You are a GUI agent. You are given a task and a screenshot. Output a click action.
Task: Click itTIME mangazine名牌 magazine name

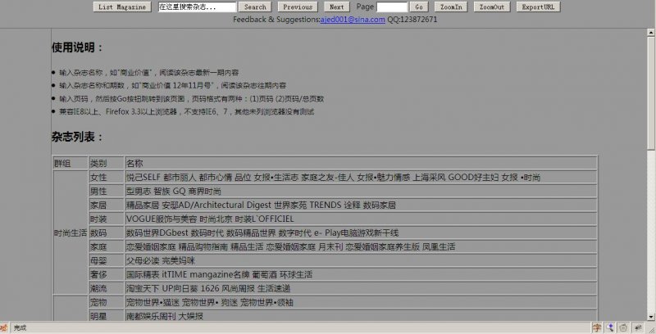click(206, 274)
